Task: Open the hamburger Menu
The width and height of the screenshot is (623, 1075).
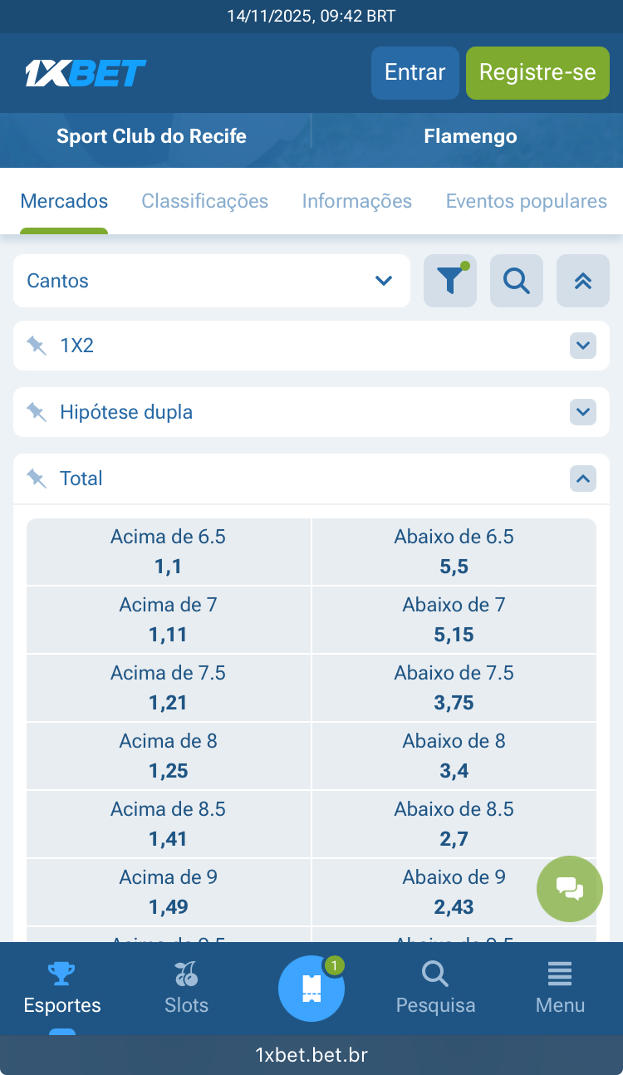Action: pyautogui.click(x=560, y=988)
